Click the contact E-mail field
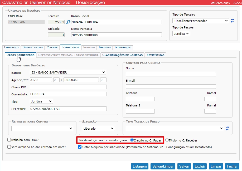Image resolution: width=242 pixels, height=171 pixels. tap(171, 86)
